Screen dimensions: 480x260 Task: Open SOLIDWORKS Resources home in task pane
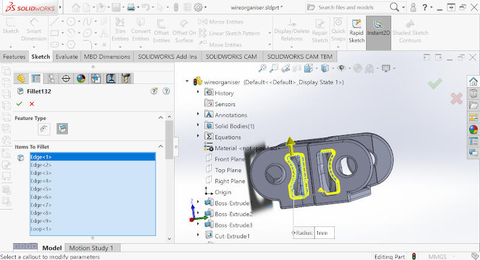473,82
